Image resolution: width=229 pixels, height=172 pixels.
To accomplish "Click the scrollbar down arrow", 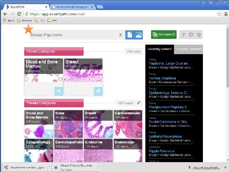I will [x=228, y=160].
